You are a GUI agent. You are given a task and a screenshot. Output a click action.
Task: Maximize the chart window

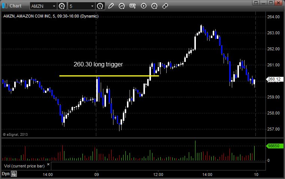click(x=271, y=3)
